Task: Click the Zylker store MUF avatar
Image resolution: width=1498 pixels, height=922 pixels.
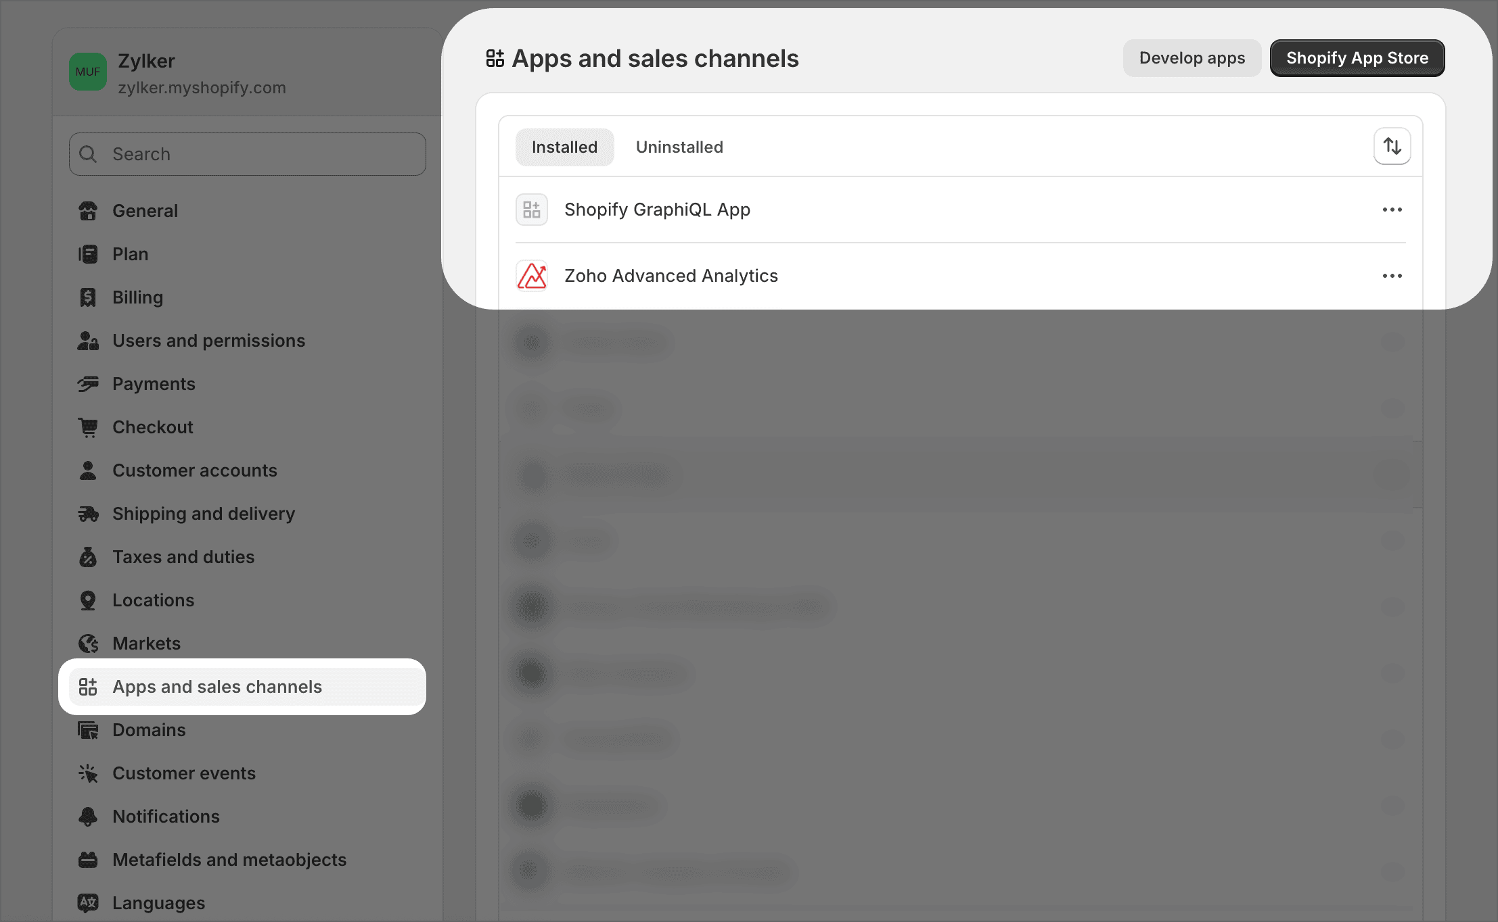Action: click(x=88, y=72)
